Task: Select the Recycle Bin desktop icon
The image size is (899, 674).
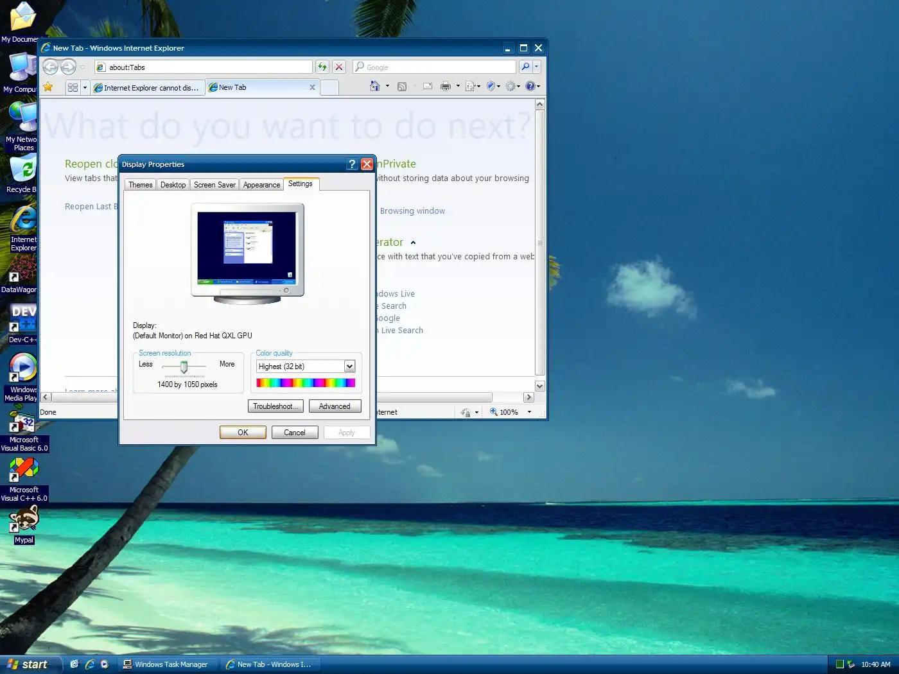Action: [22, 174]
